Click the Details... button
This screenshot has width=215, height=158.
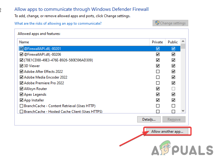(149, 119)
